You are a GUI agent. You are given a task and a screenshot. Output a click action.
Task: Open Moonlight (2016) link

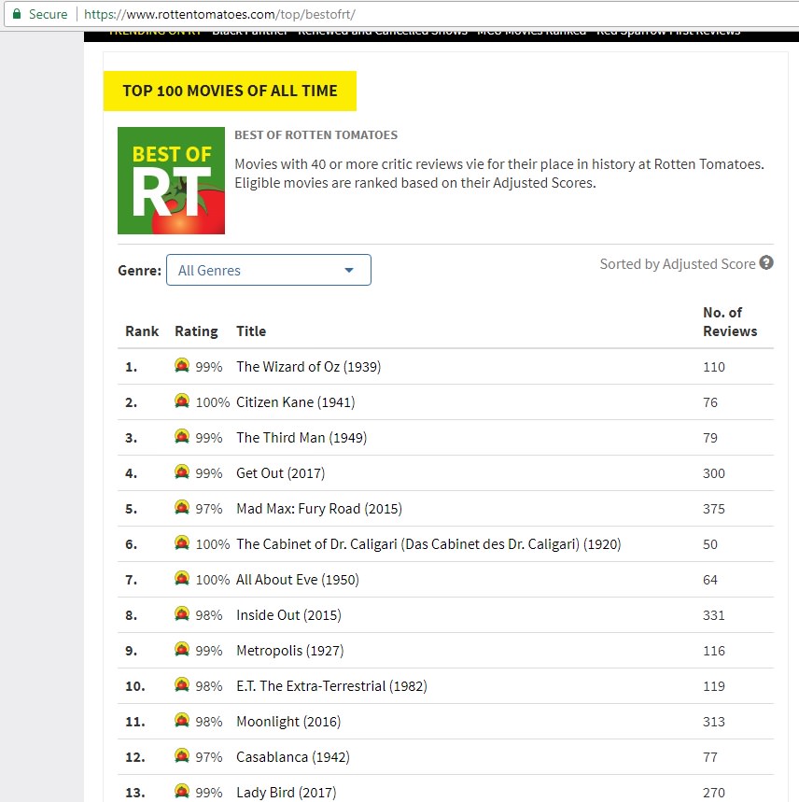coord(288,722)
